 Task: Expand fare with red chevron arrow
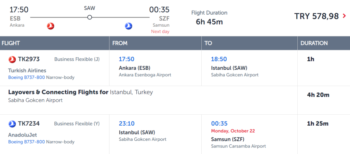tap(344, 16)
